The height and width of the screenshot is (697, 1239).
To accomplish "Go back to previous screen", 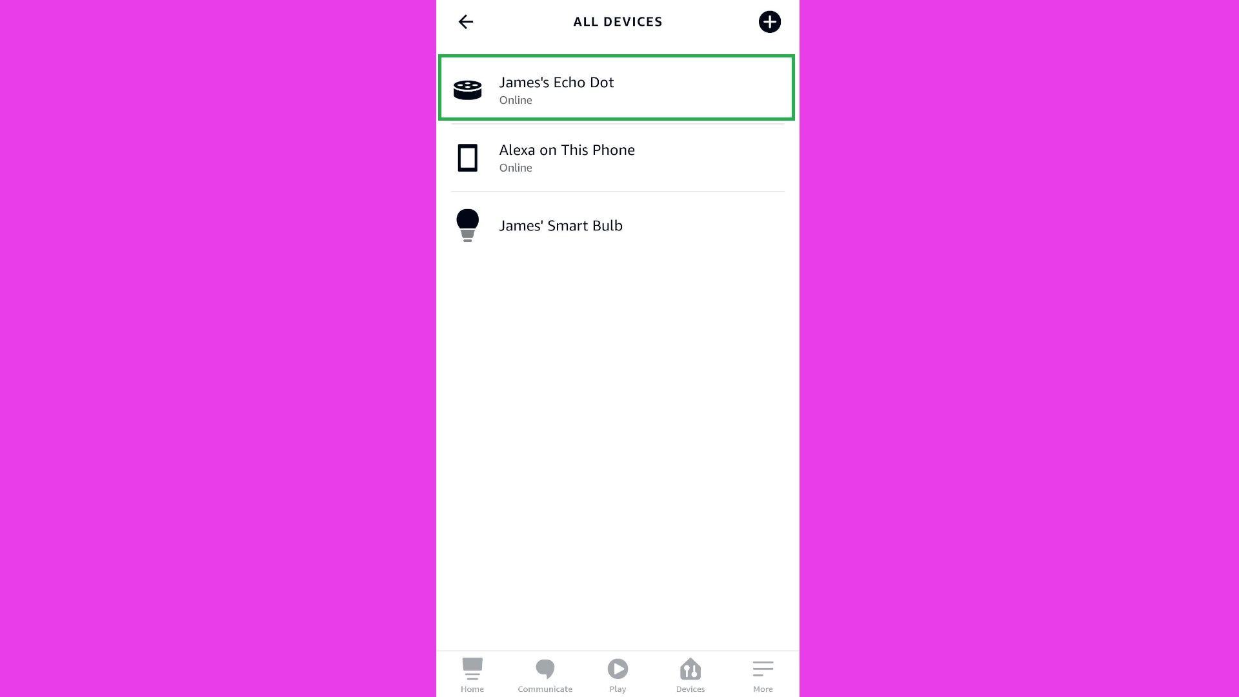I will click(x=467, y=21).
